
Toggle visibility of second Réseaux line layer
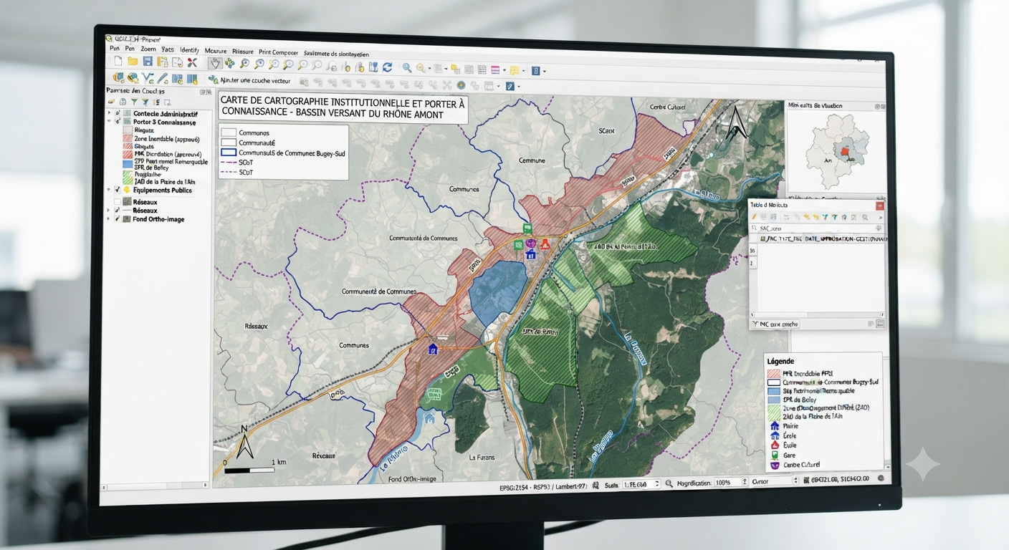117,210
